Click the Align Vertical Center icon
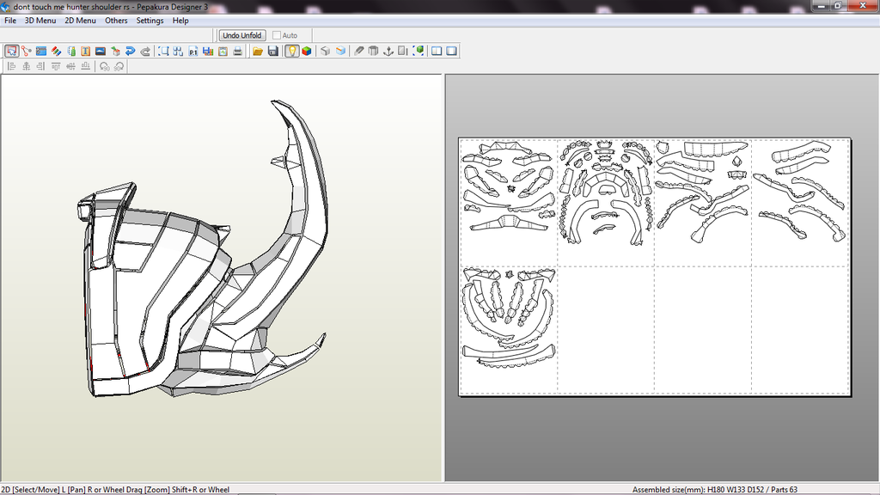The height and width of the screenshot is (495, 880). (x=70, y=66)
